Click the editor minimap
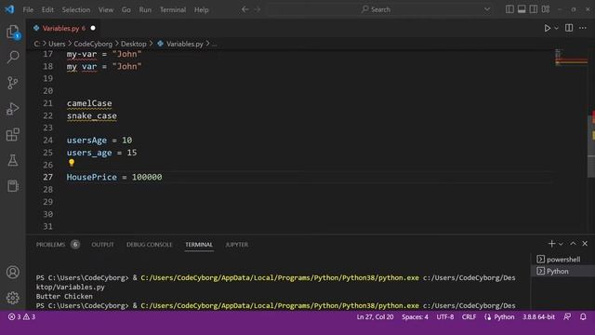 pyautogui.click(x=571, y=57)
